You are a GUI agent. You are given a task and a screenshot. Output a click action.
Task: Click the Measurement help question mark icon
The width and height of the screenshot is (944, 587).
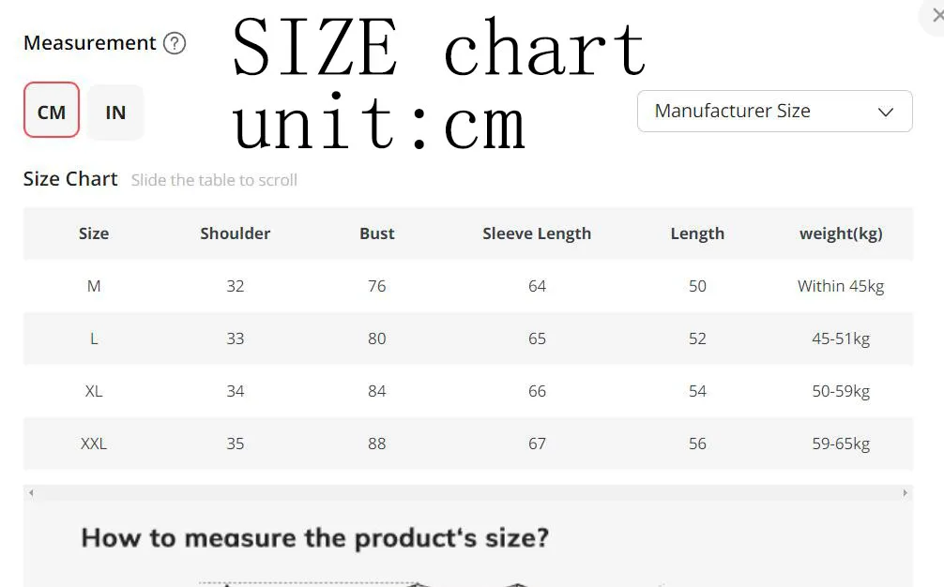pyautogui.click(x=175, y=43)
